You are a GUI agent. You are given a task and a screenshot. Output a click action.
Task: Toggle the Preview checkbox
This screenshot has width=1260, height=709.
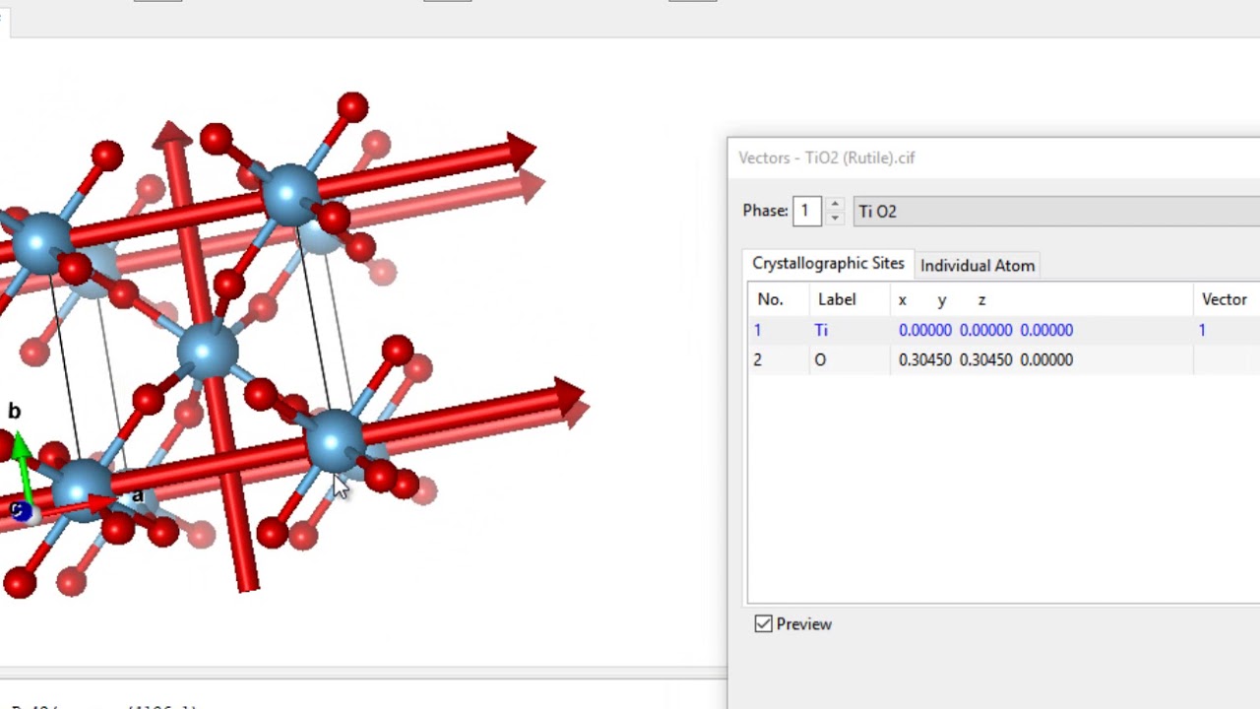763,624
